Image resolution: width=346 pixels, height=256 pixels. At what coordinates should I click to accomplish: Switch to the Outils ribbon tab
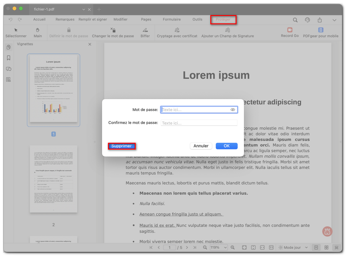(197, 19)
